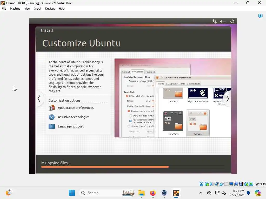Select Choose type of click beforehand radio
Viewport: 266px width, 199px height.
coord(129,111)
